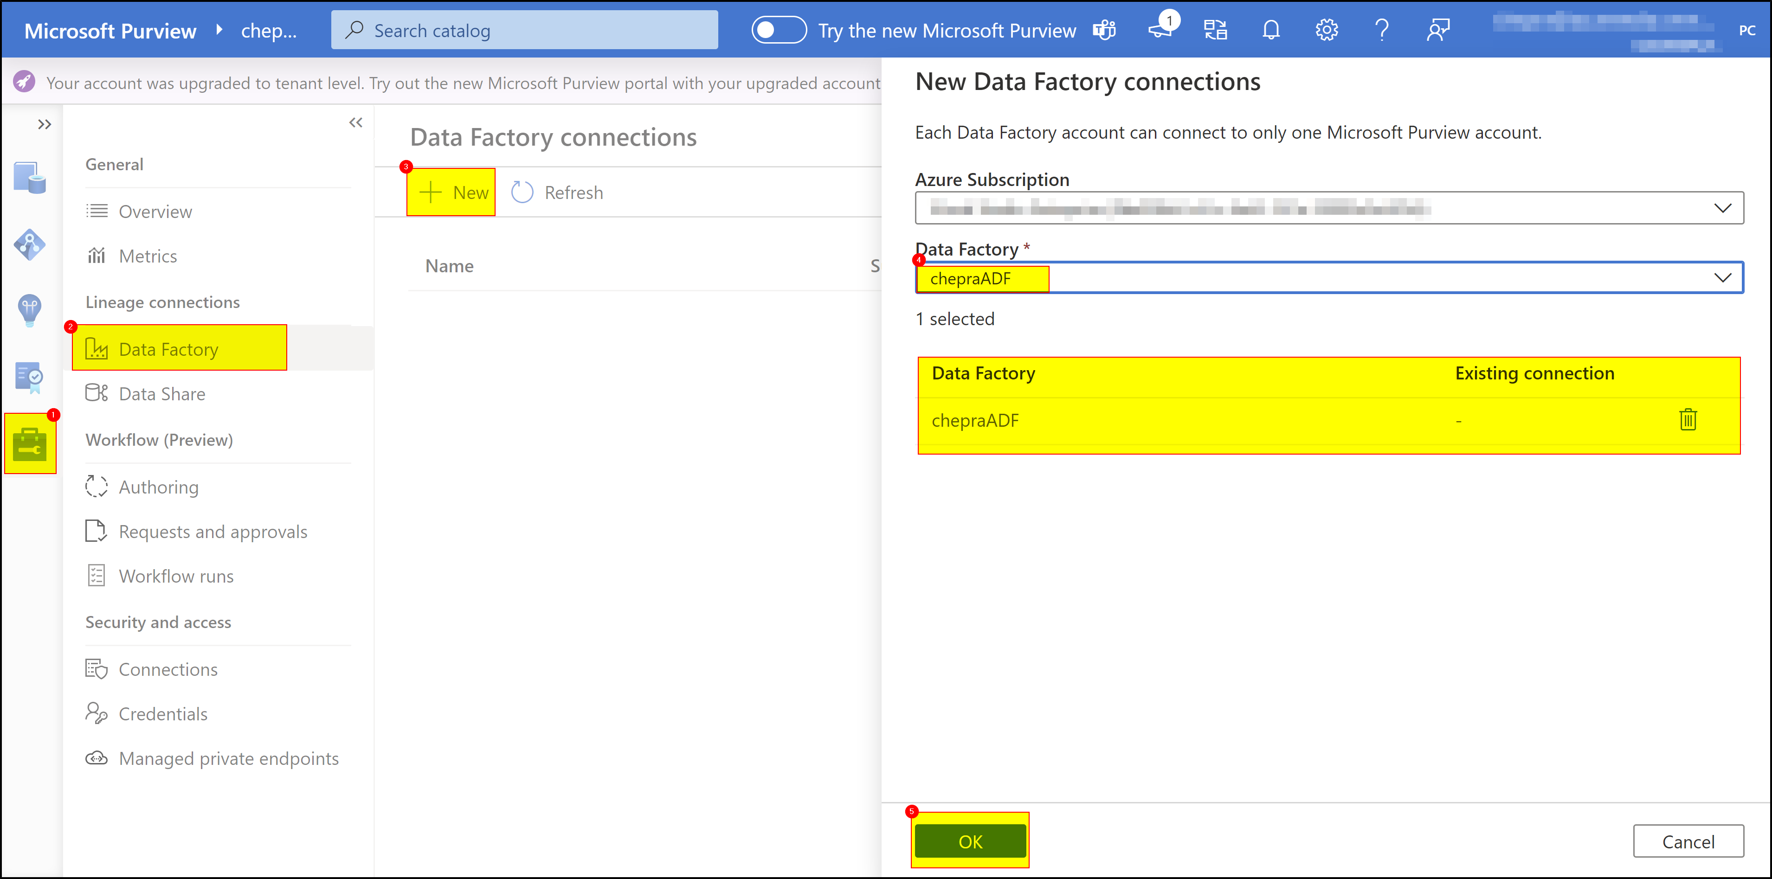1772x879 pixels.
Task: Open the help question mark icon
Action: 1382,30
